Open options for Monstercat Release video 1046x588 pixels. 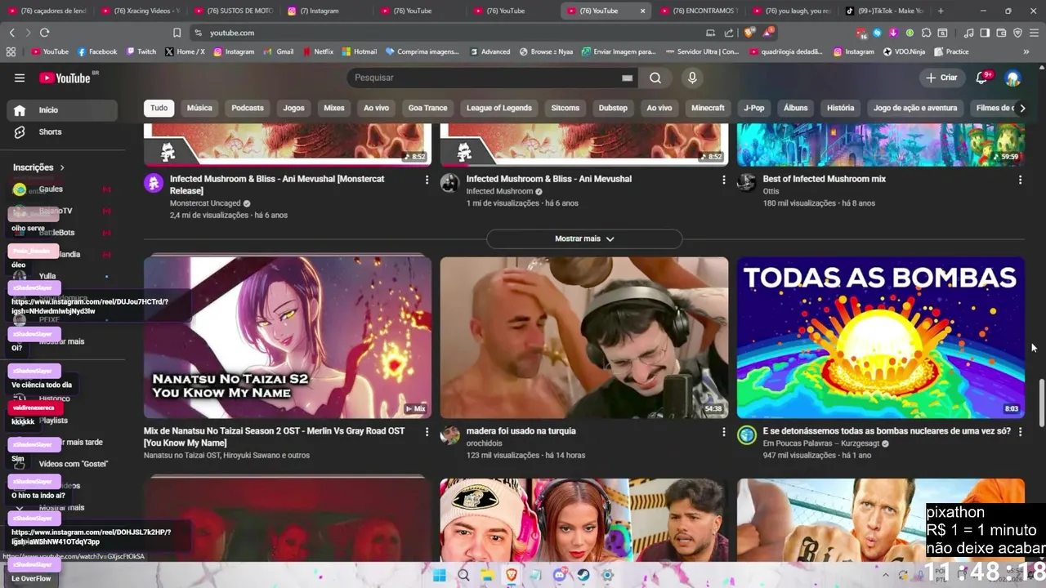(427, 179)
